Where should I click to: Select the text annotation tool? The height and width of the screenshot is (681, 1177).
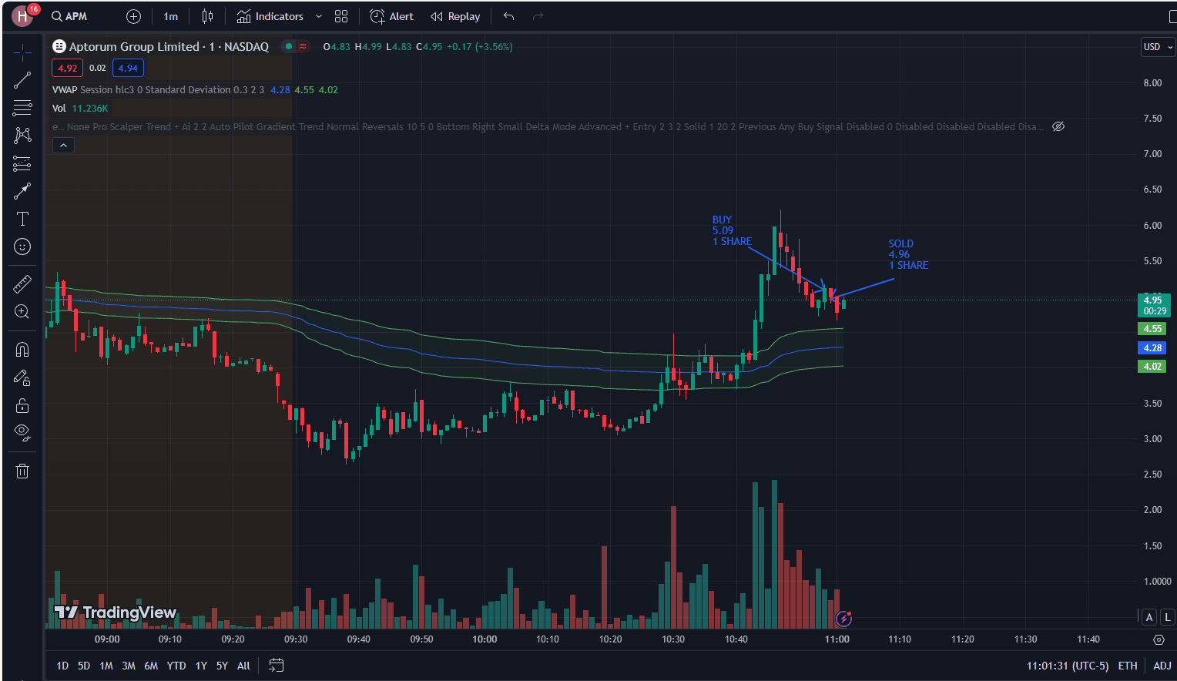22,219
